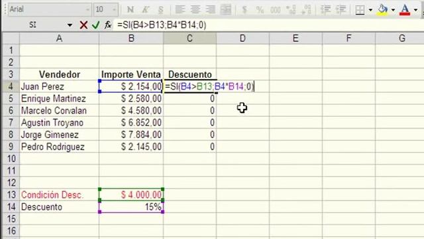Screen dimensions: 424x239
Task: Select row 1 header
Action: [x=11, y=50]
